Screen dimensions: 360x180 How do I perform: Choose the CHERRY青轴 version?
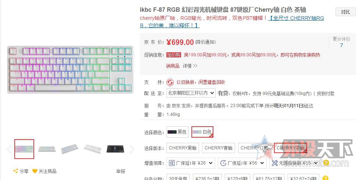coord(218,148)
